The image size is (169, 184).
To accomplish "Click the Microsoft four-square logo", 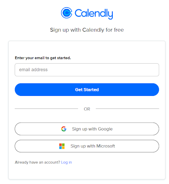I will [62, 146].
